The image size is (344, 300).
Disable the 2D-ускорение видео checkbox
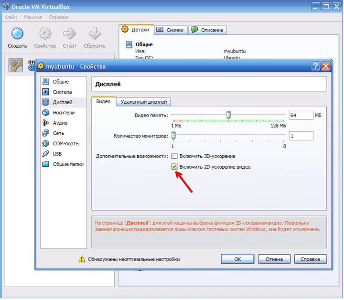coord(174,167)
